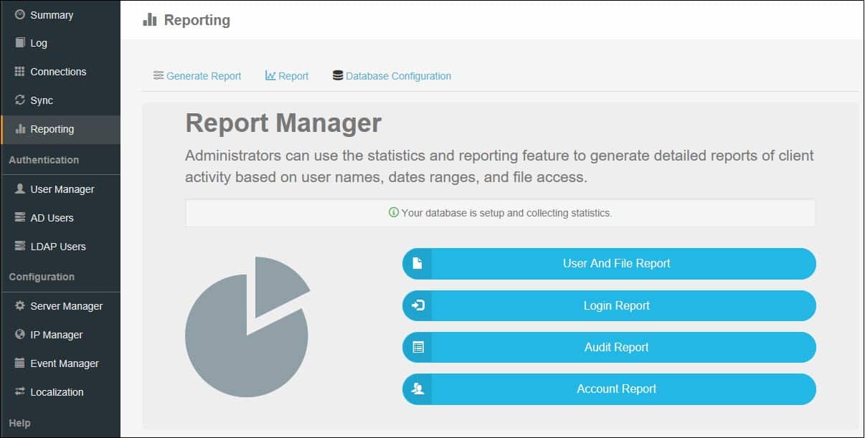Click the Reporting header chart icon
This screenshot has width=865, height=438.
(148, 19)
